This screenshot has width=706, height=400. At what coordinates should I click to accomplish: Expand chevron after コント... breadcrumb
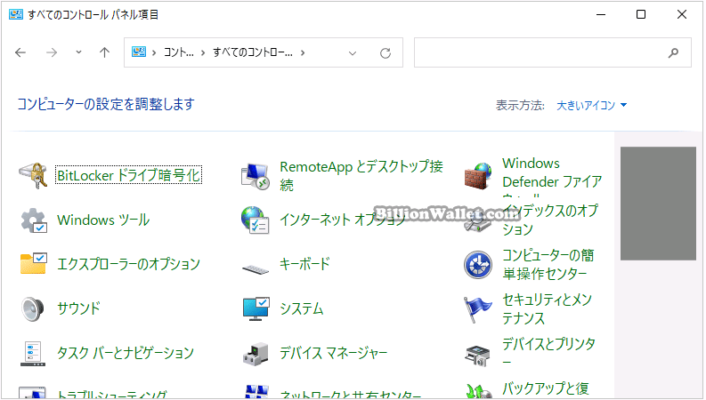(203, 52)
